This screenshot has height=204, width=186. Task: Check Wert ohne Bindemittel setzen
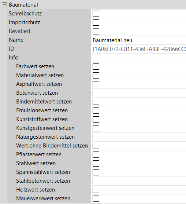pos(96,146)
